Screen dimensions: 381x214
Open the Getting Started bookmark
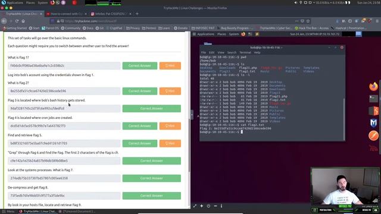pyautogui.click(x=14, y=28)
